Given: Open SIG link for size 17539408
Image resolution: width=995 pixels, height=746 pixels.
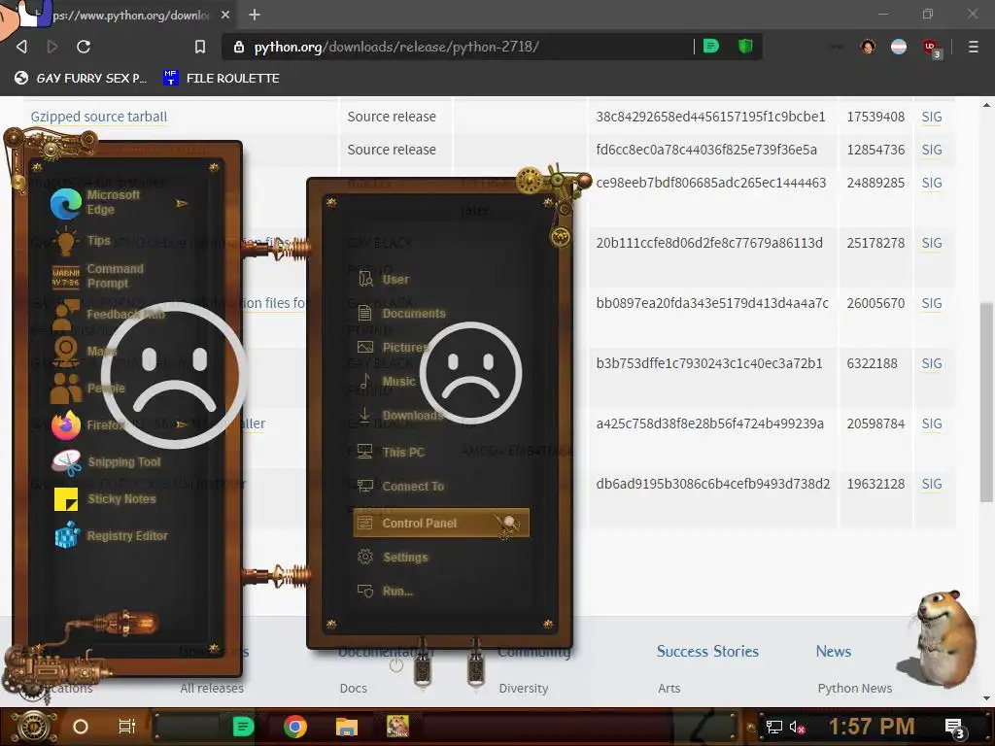Looking at the screenshot, I should point(932,117).
